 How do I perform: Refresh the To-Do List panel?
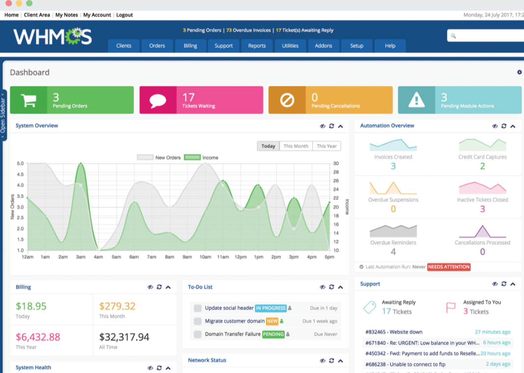click(331, 287)
